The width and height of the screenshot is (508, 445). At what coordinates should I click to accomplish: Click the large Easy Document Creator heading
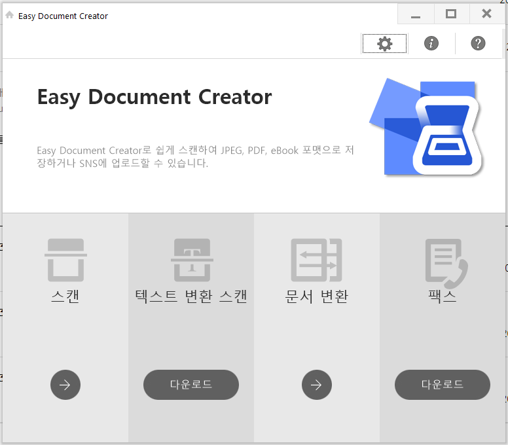tap(154, 97)
